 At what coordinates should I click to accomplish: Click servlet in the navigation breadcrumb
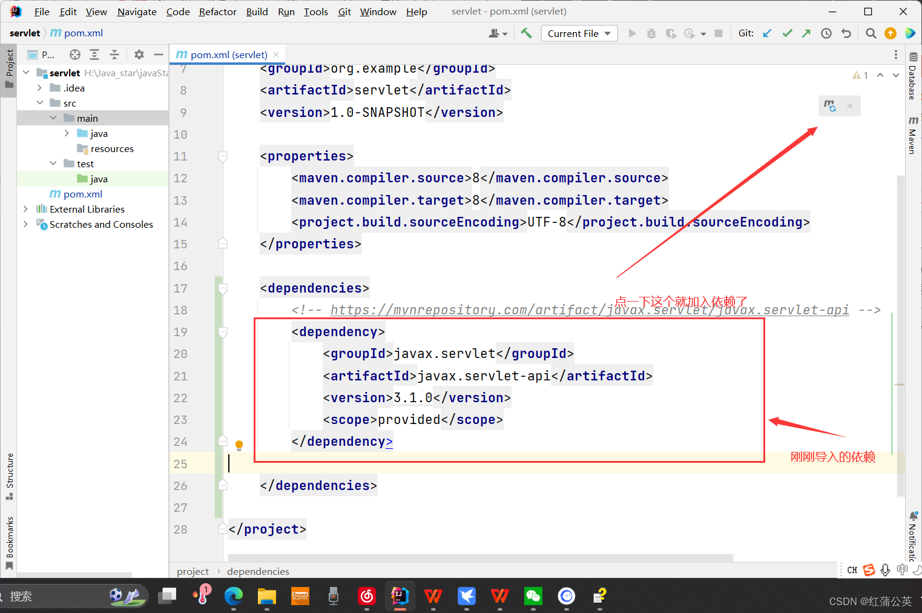click(25, 33)
